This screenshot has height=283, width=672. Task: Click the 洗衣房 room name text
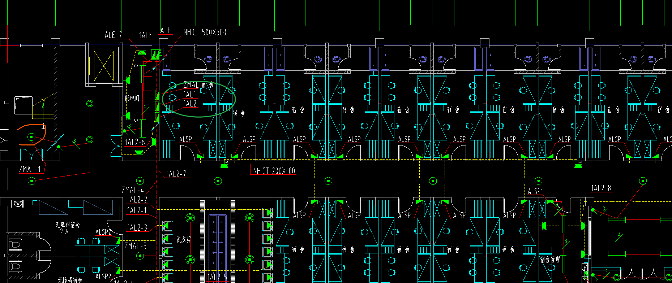(x=184, y=239)
